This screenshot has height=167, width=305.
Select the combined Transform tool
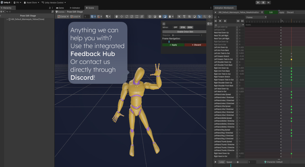pyautogui.click(x=142, y=16)
